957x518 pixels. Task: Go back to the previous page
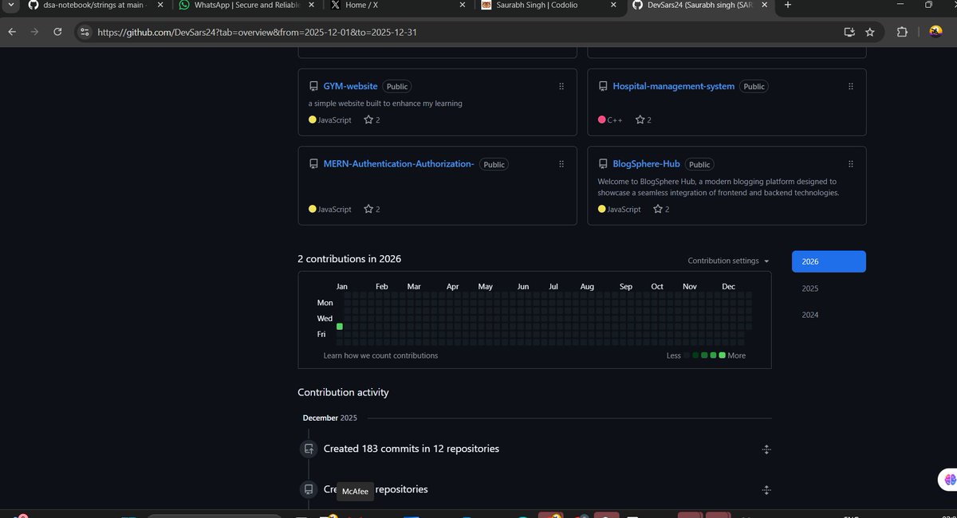(x=12, y=32)
